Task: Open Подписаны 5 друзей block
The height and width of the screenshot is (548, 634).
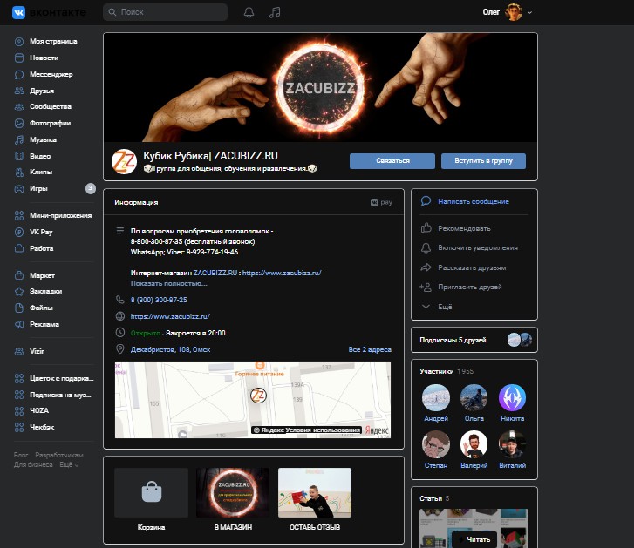Action: pyautogui.click(x=474, y=340)
